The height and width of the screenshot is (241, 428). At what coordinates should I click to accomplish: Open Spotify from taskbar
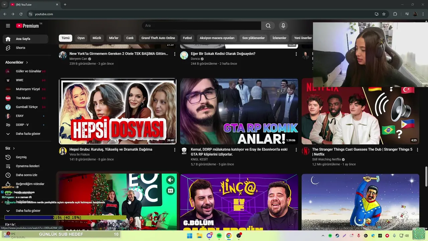(x=219, y=236)
